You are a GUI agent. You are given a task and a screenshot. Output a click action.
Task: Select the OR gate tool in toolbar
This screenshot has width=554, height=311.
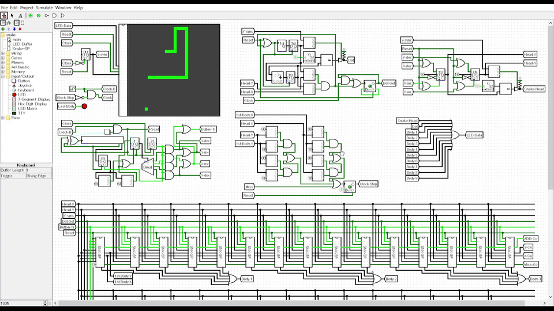62,16
